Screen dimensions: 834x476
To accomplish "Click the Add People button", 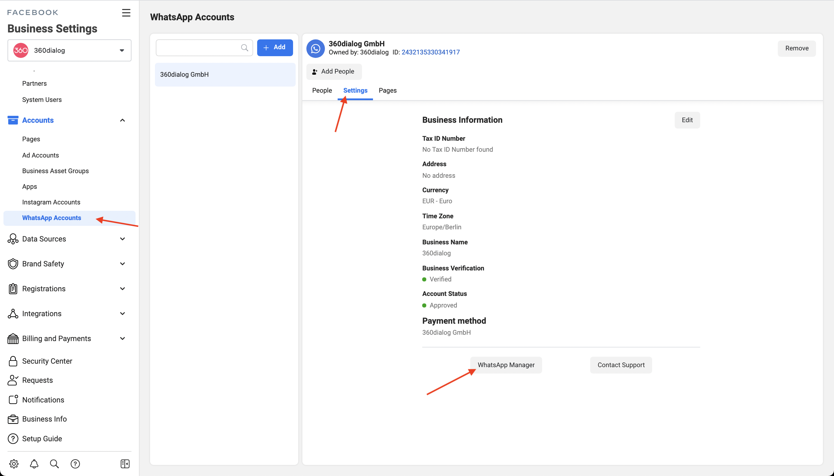I will pos(334,72).
